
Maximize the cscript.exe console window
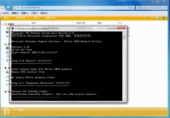pos(115,28)
